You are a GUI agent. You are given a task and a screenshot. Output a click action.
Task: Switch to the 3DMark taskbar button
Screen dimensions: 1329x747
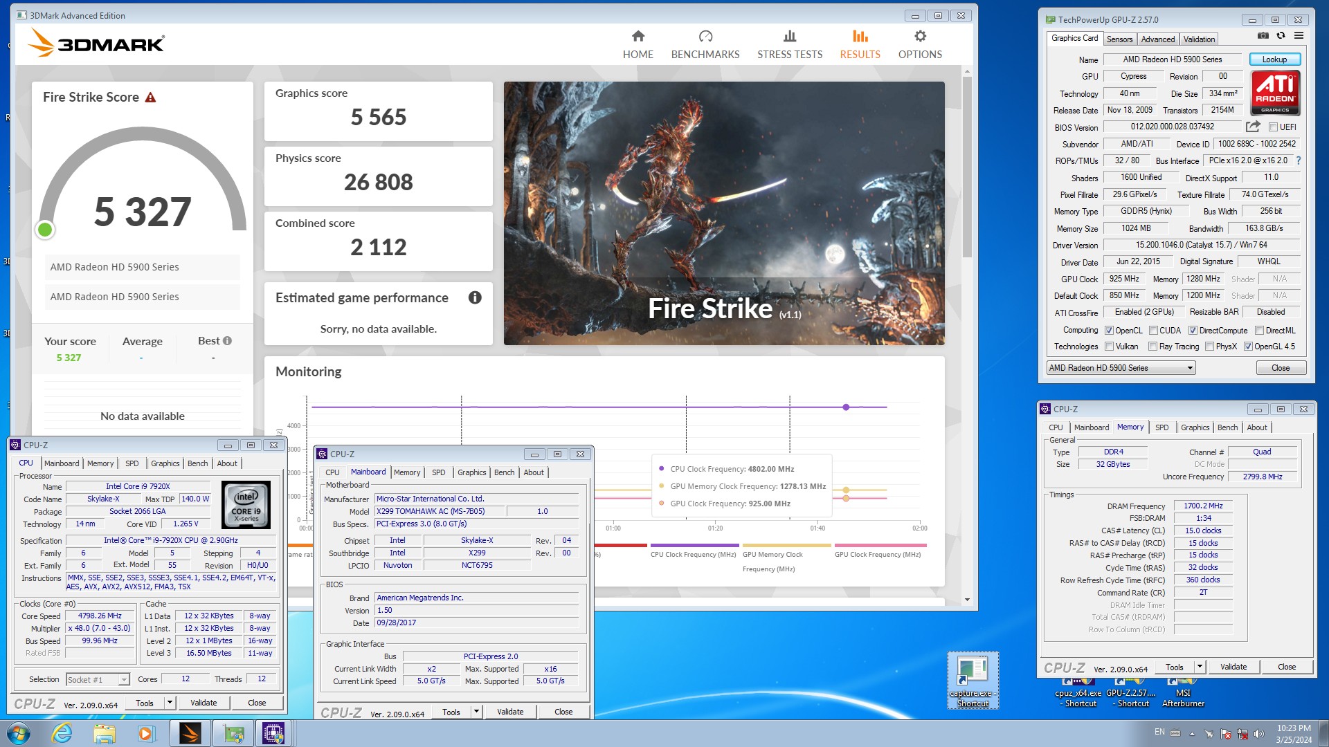click(x=190, y=733)
